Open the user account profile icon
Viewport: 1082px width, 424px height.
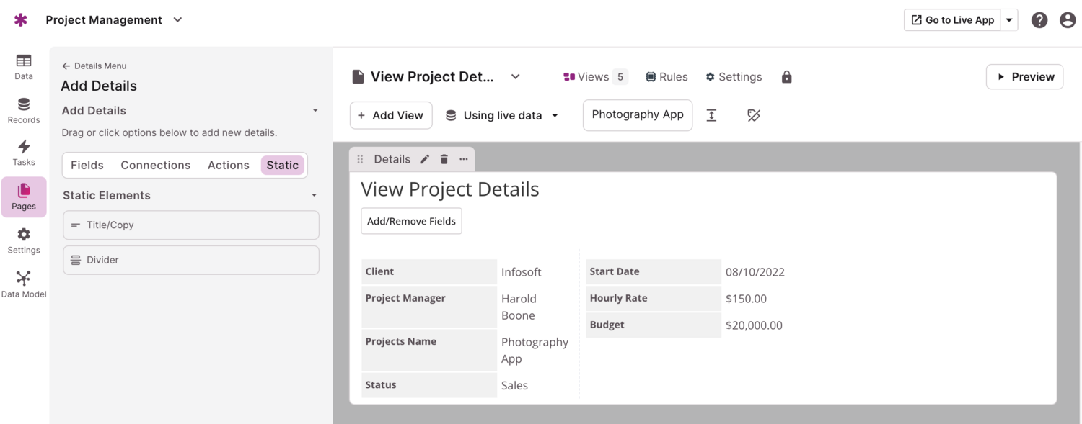[1068, 20]
